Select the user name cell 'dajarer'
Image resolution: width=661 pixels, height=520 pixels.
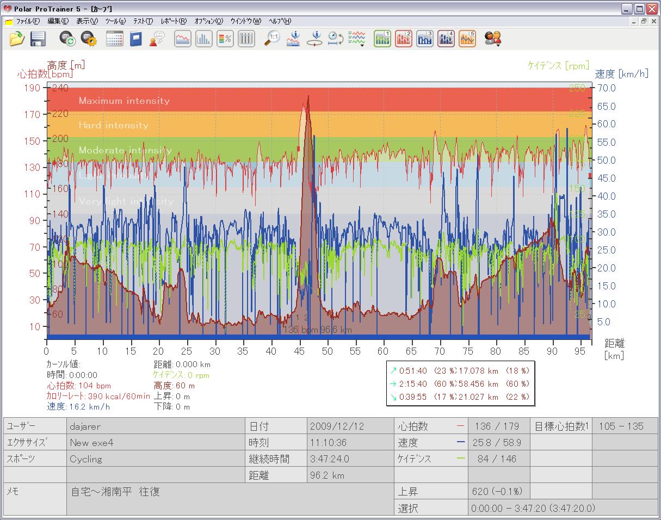pyautogui.click(x=156, y=426)
